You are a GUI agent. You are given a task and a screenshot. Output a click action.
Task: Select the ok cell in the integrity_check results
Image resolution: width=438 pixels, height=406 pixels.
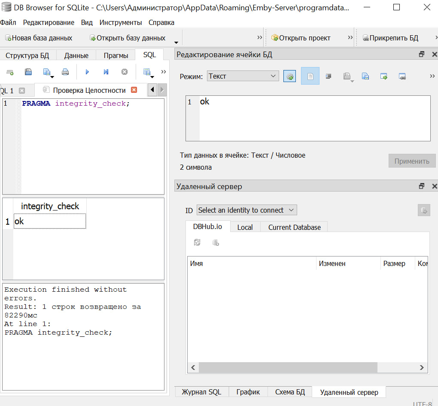tap(49, 221)
